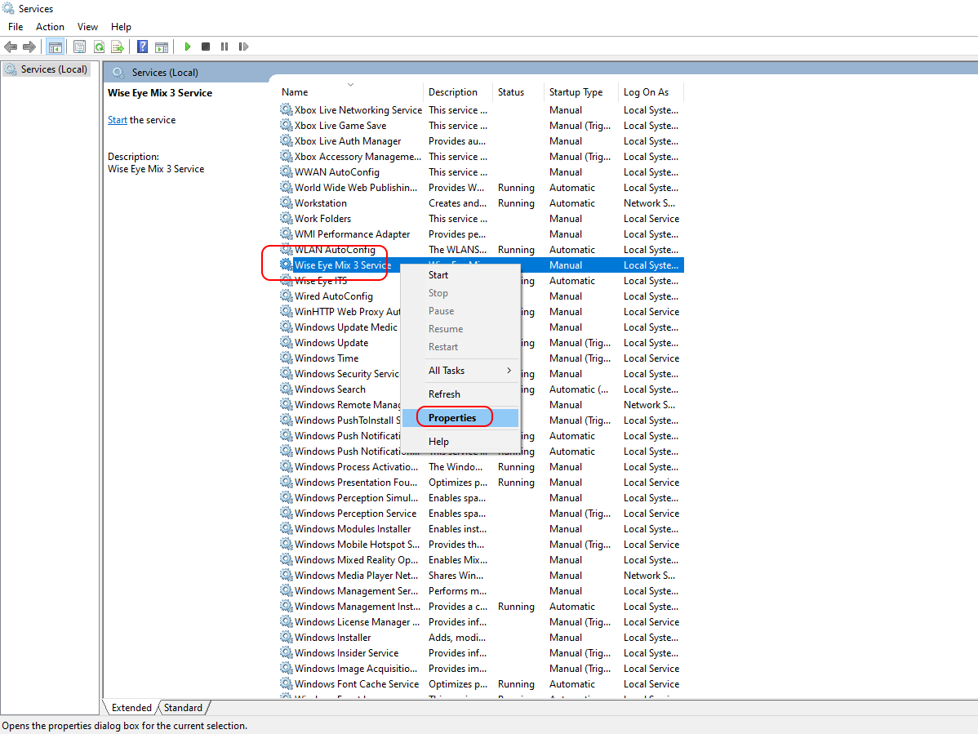Click the Restart Service toolbar icon

click(243, 47)
